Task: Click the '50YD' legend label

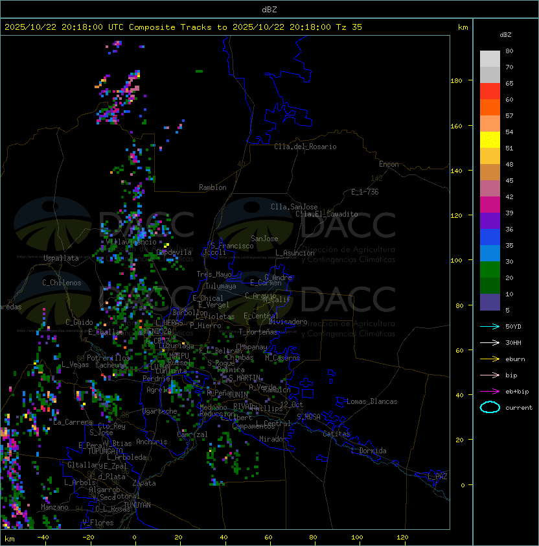Action: click(x=513, y=327)
